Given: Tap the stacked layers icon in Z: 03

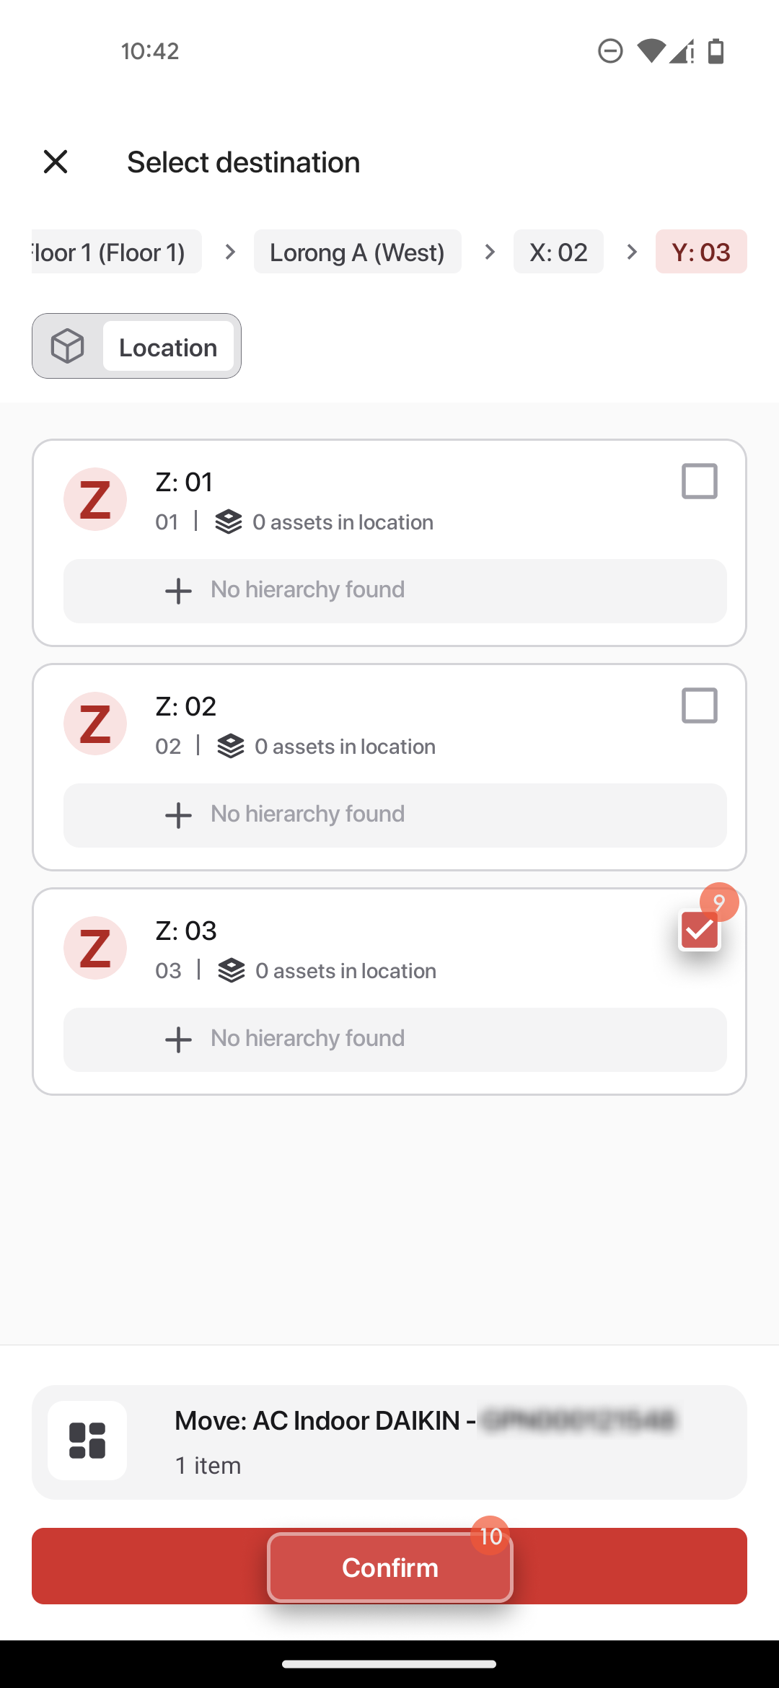Looking at the screenshot, I should coord(232,970).
